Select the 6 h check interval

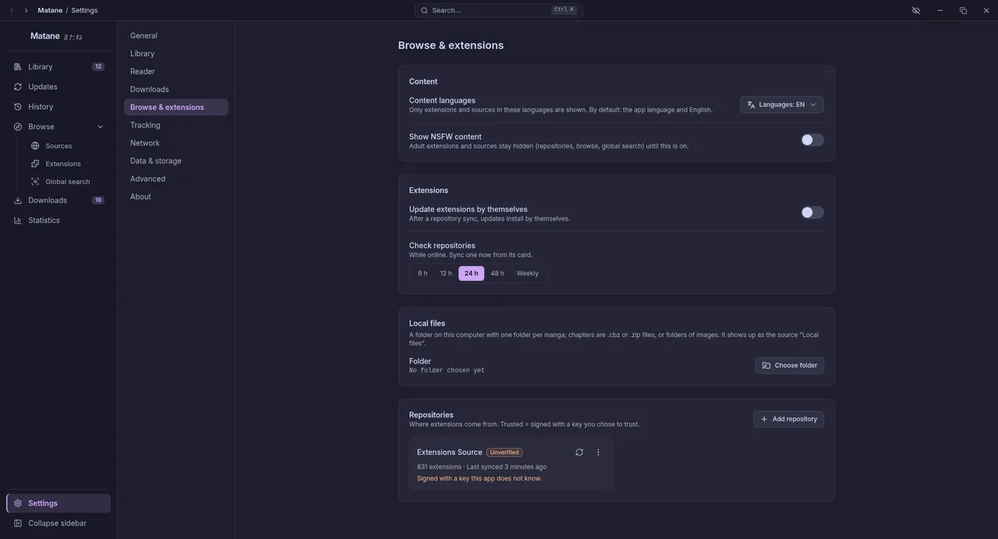(x=423, y=274)
